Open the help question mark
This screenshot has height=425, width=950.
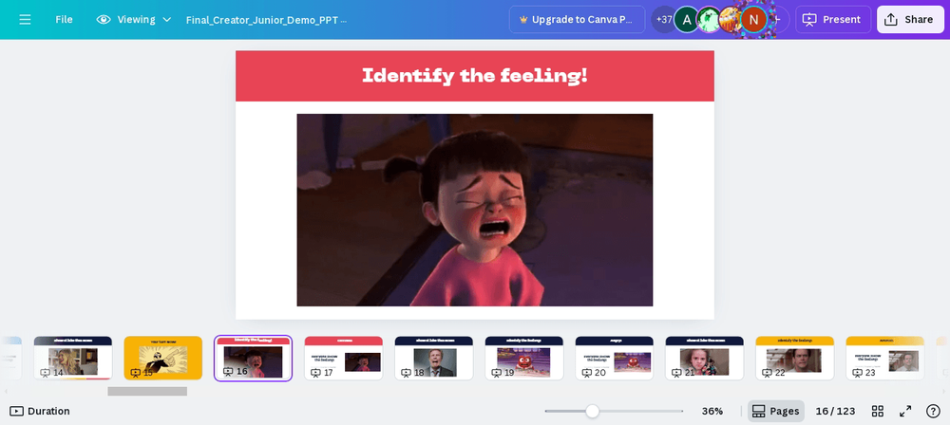click(x=933, y=411)
